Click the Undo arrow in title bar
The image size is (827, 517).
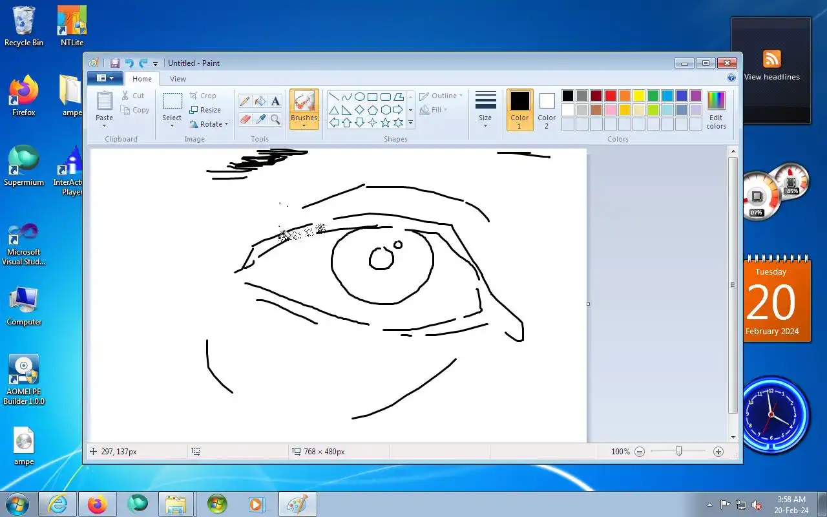[x=129, y=63]
